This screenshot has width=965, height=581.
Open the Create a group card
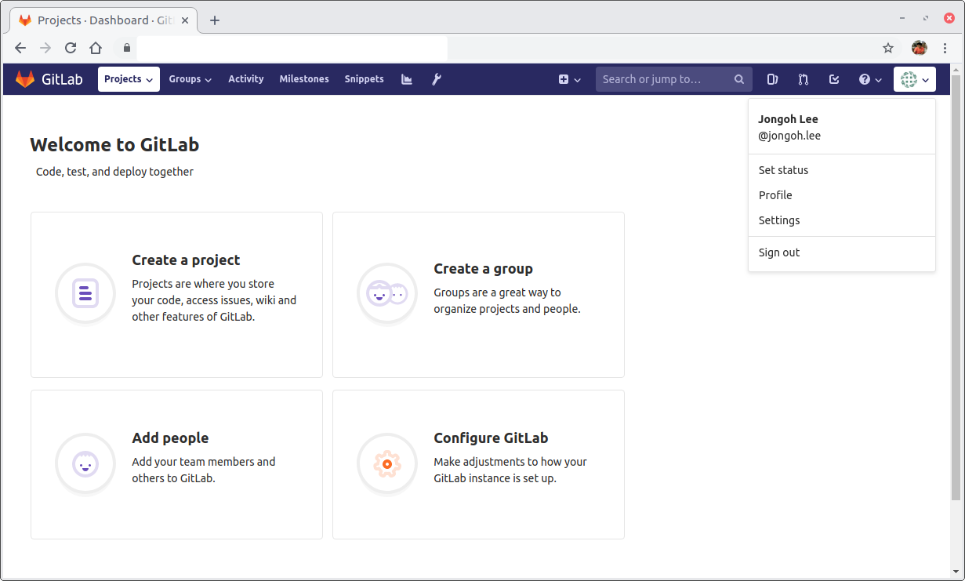(478, 295)
